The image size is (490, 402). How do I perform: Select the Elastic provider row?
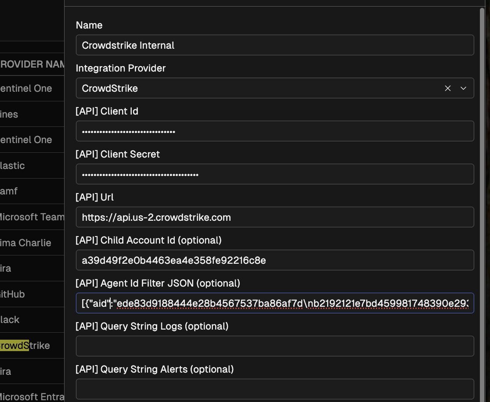32,165
